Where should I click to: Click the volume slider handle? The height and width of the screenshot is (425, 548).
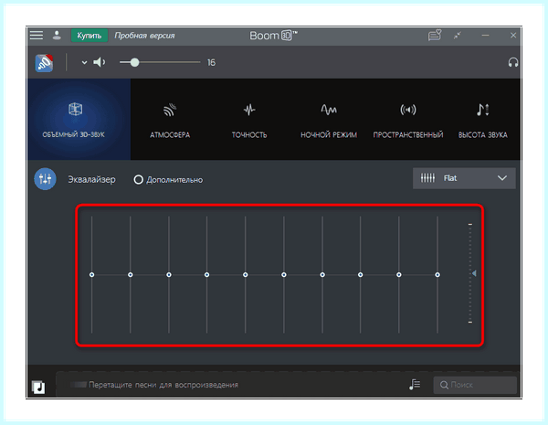[x=135, y=62]
